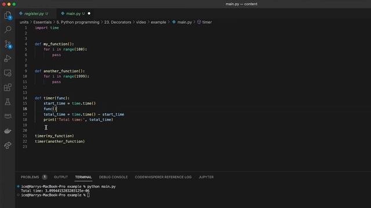
Task: Click the Problems count badge
Action: (45, 177)
